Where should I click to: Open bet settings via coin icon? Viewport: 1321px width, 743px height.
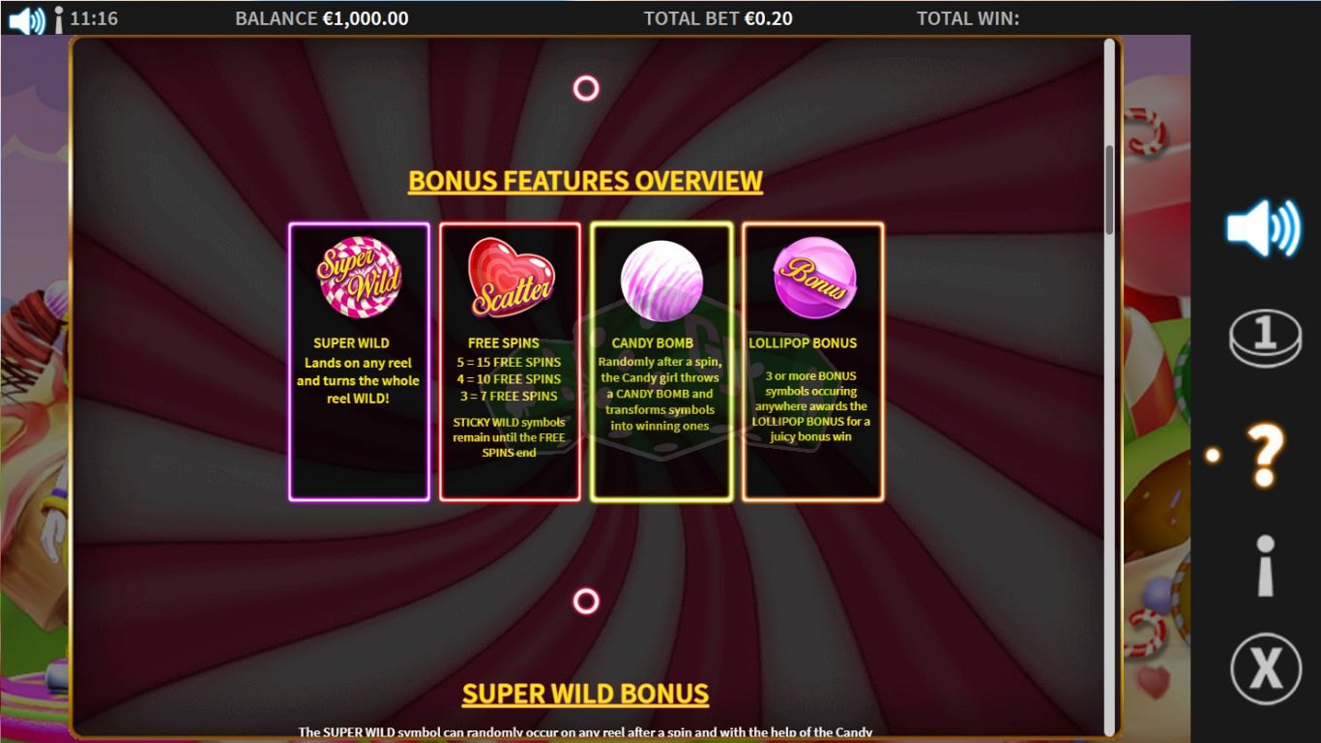(x=1266, y=339)
